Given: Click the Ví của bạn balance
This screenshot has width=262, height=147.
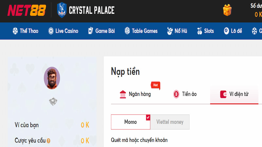Looking at the screenshot, I should (x=85, y=125).
